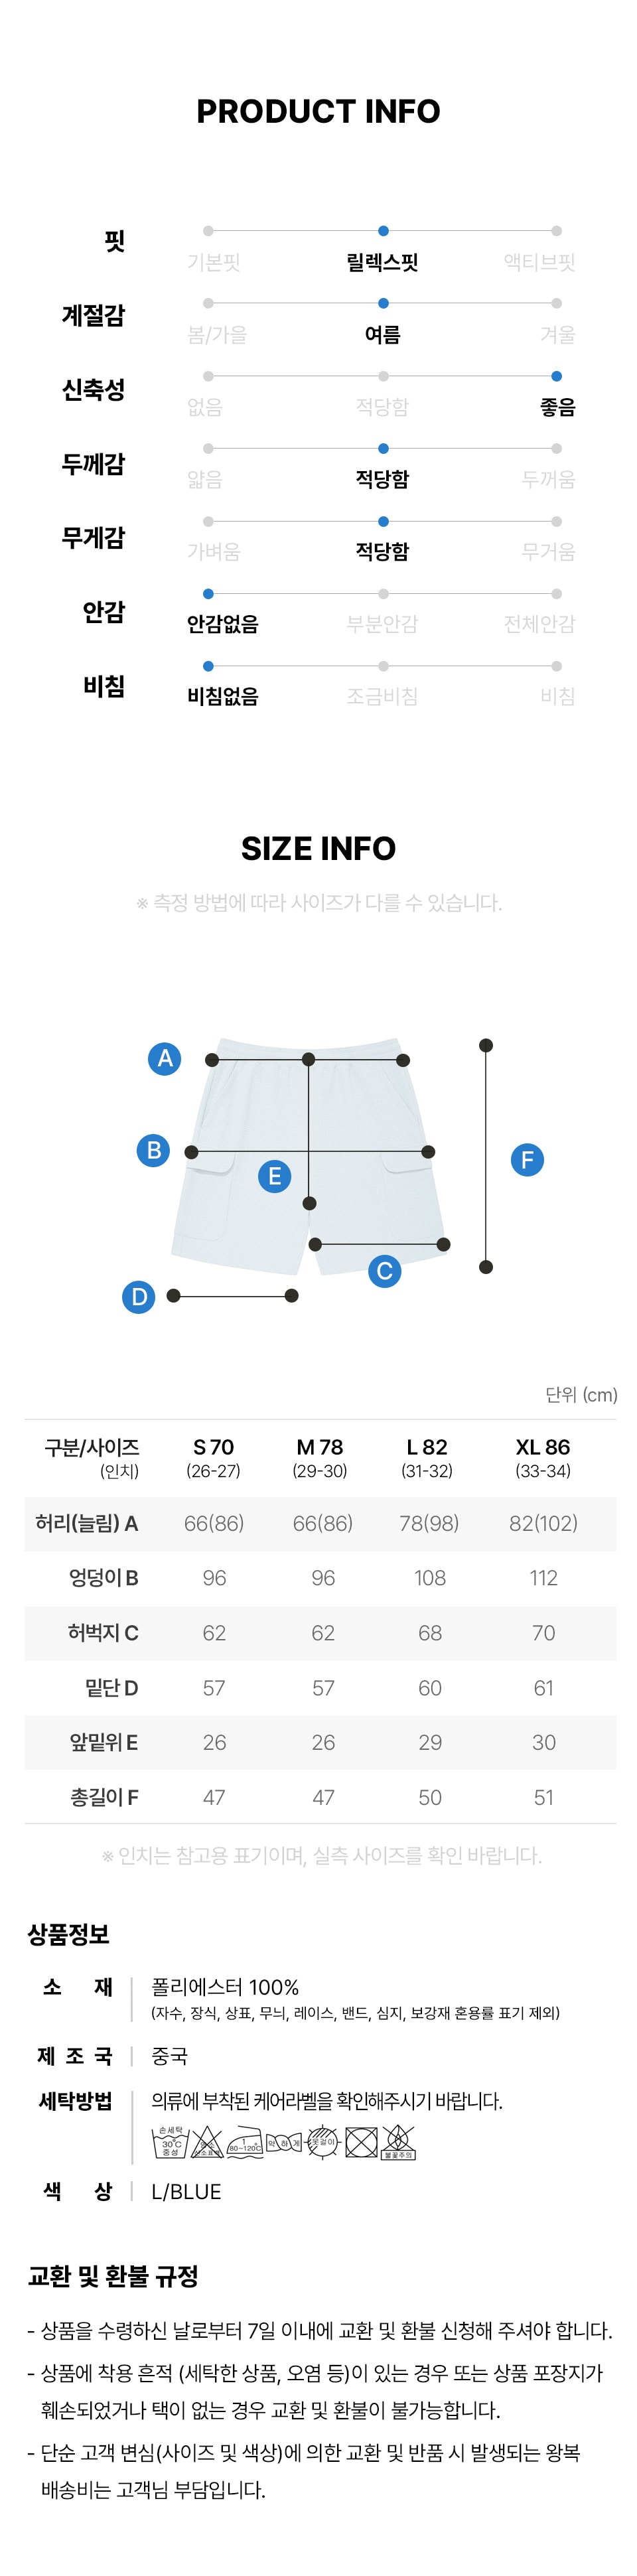The height and width of the screenshot is (2576, 637).
Task: Click the 80~120°C ironing care icon
Action: [245, 2143]
